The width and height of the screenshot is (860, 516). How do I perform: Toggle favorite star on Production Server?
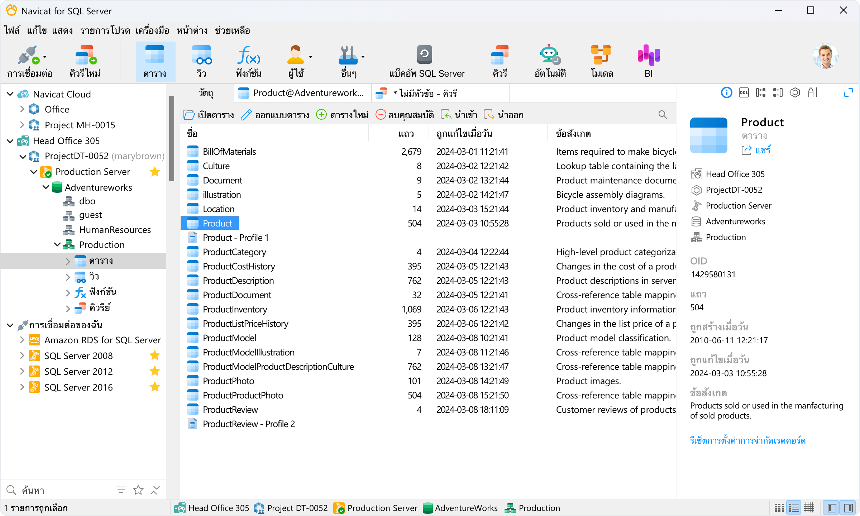click(x=155, y=172)
